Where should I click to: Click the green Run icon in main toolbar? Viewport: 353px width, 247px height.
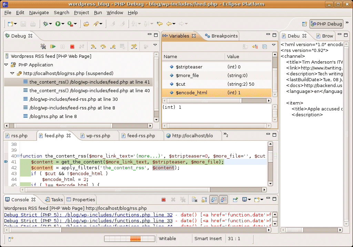pyautogui.click(x=58, y=24)
